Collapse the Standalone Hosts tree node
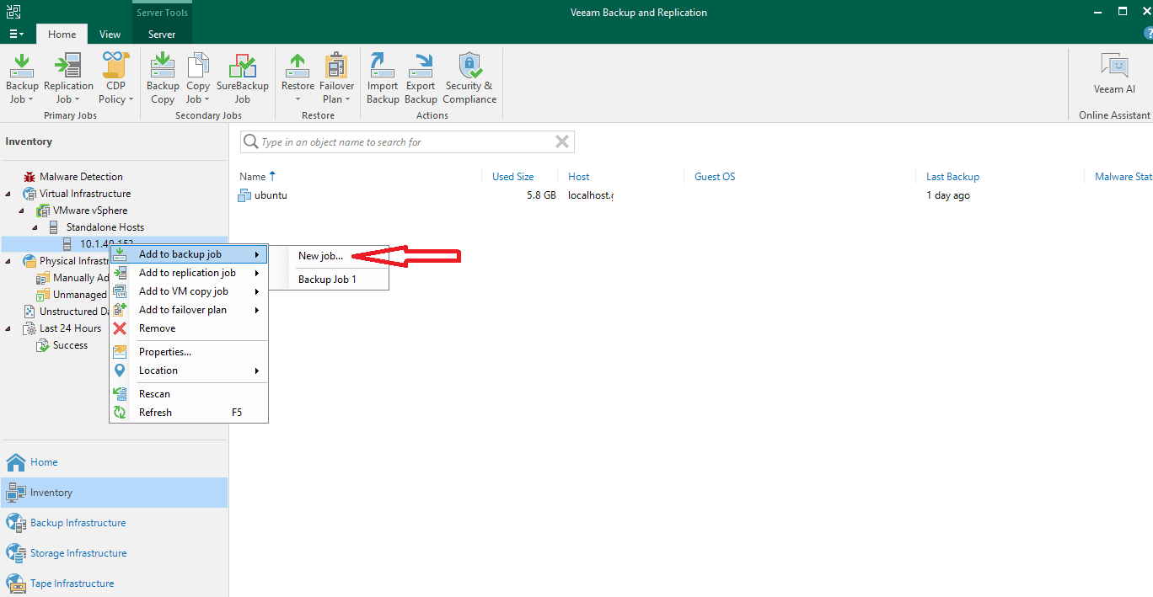The height and width of the screenshot is (597, 1153). point(35,227)
